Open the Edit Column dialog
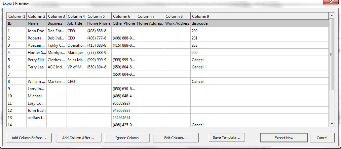The image size is (341, 149). click(176, 138)
